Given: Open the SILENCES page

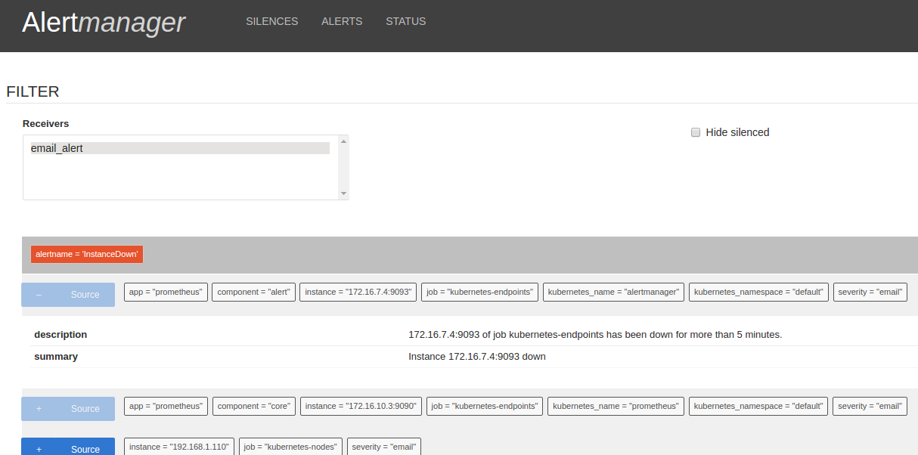Looking at the screenshot, I should [271, 21].
